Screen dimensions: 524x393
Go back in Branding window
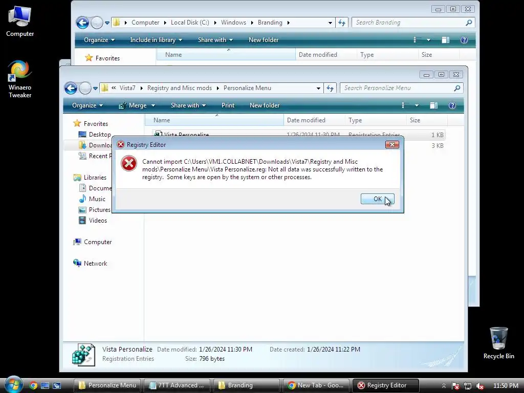[x=82, y=23]
